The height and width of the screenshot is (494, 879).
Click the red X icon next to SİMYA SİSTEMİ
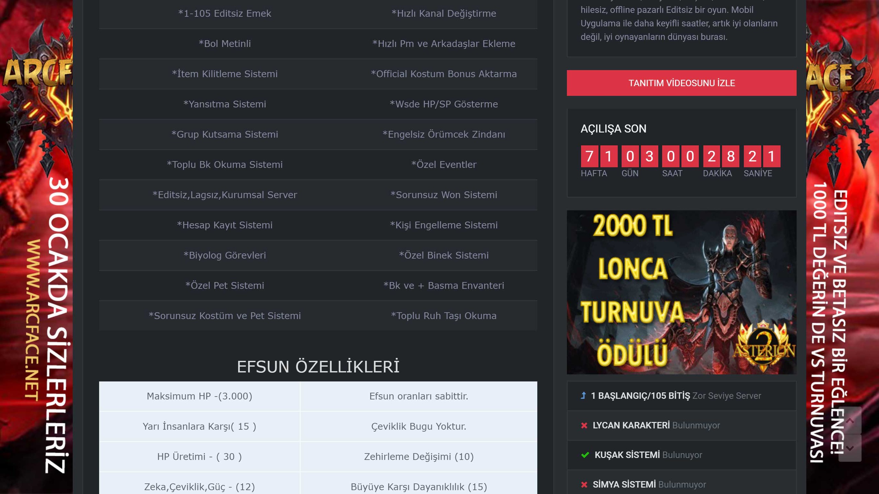pyautogui.click(x=584, y=484)
